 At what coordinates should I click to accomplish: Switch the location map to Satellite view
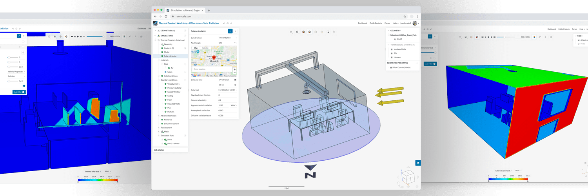[205, 48]
